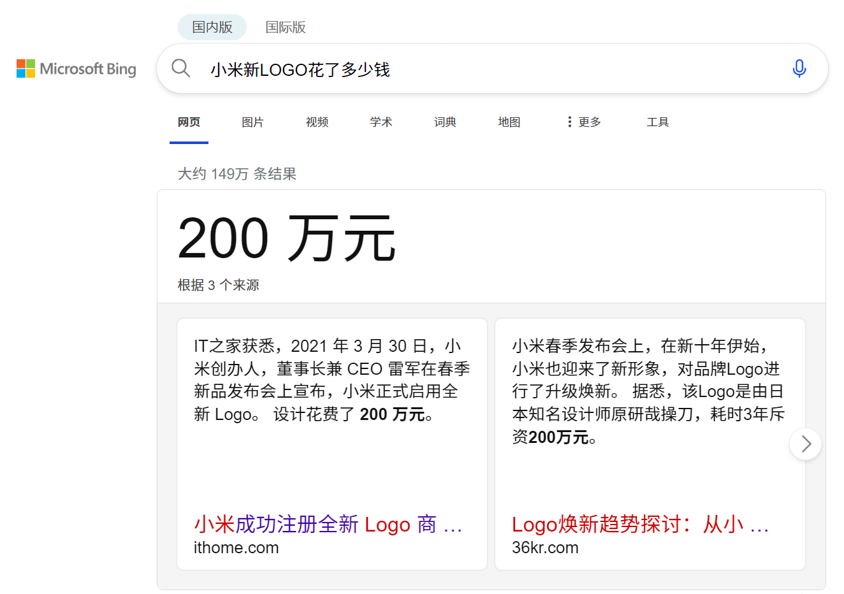
Task: Advance the answer carousel with the right chevron
Action: (804, 444)
